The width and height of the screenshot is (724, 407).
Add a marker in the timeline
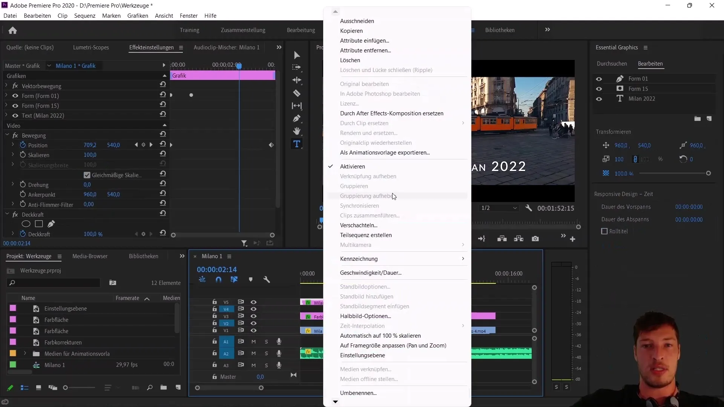pos(251,280)
